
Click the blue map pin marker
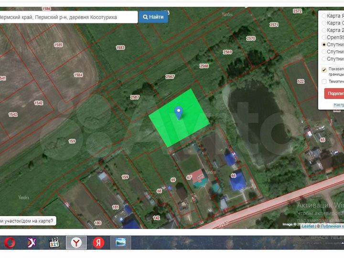pos(179,113)
